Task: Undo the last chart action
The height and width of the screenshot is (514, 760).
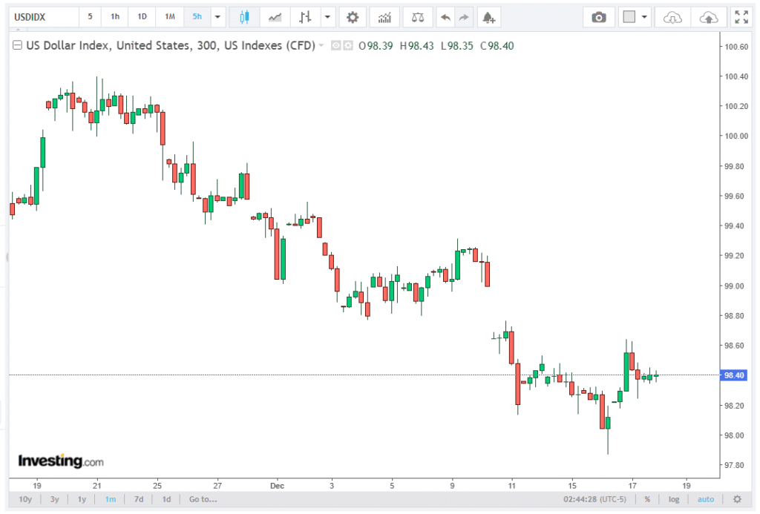Action: (445, 16)
